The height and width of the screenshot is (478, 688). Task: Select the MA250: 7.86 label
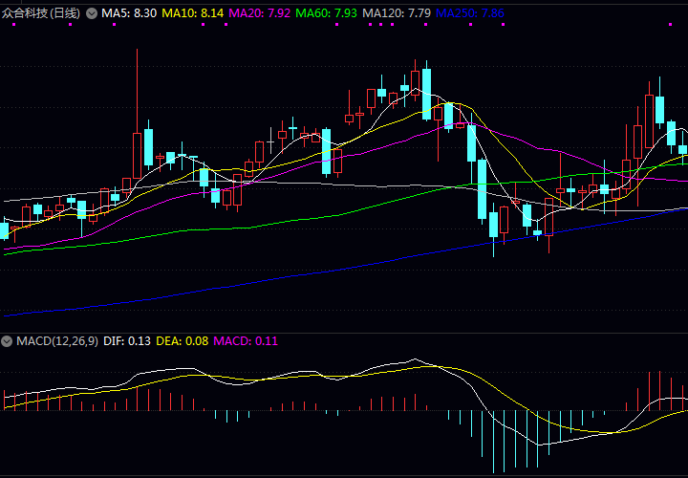pos(470,13)
